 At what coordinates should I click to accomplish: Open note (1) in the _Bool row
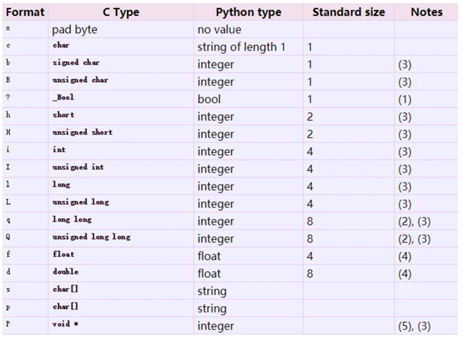click(403, 99)
